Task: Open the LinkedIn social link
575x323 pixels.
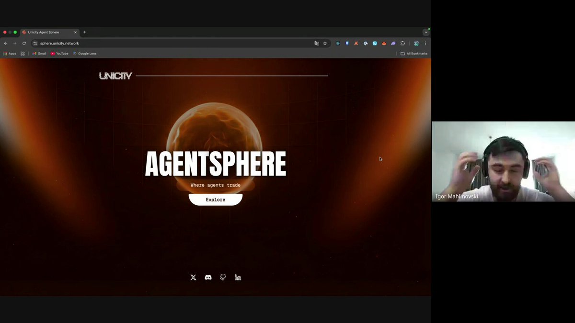Action: tap(238, 278)
